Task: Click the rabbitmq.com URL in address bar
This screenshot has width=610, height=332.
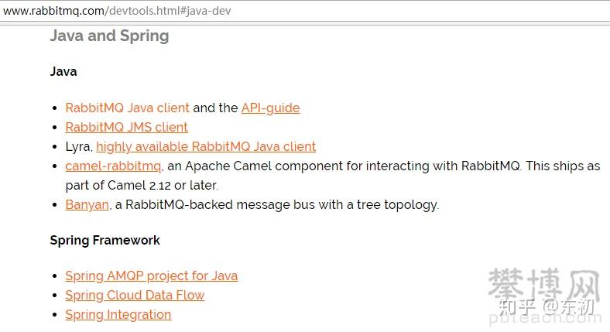Action: pos(116,11)
